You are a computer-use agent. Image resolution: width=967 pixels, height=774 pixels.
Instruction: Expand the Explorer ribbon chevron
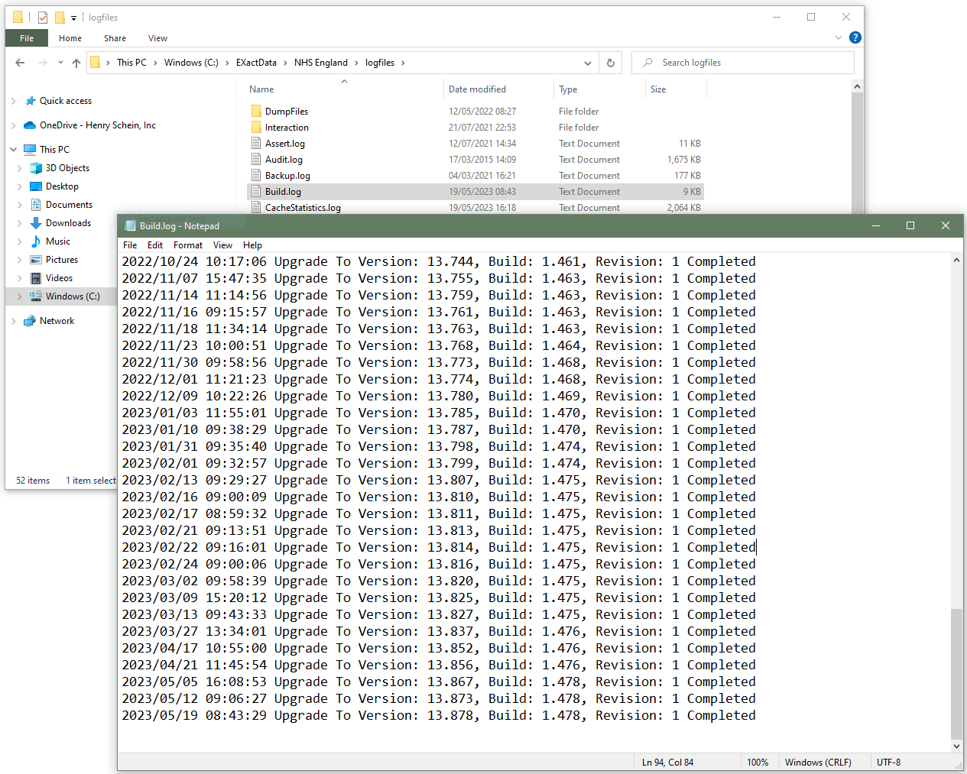839,37
